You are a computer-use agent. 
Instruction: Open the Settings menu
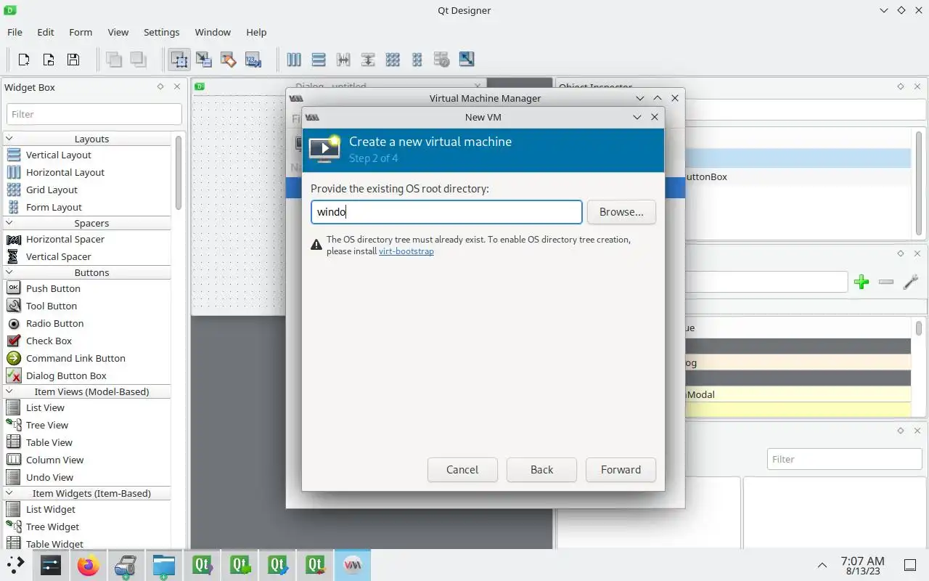[161, 32]
